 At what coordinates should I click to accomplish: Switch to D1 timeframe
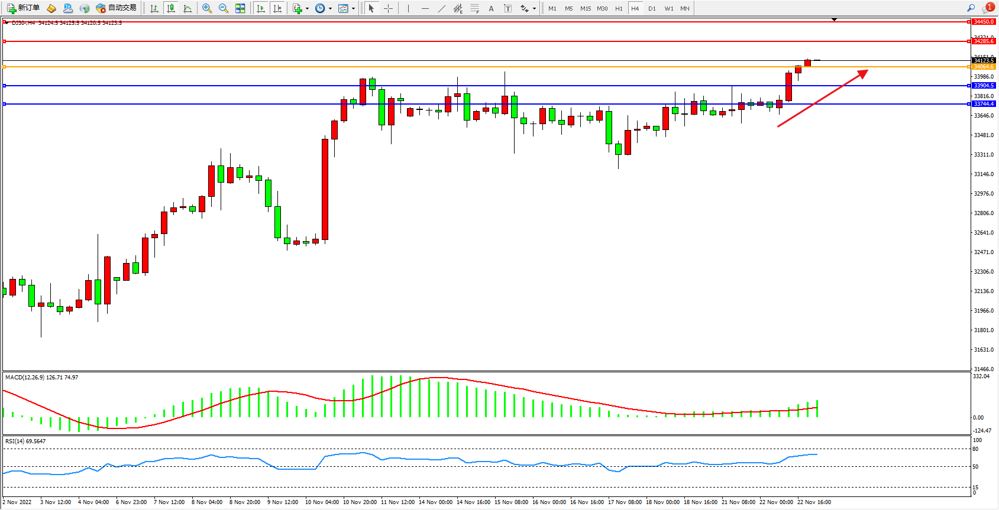(652, 8)
